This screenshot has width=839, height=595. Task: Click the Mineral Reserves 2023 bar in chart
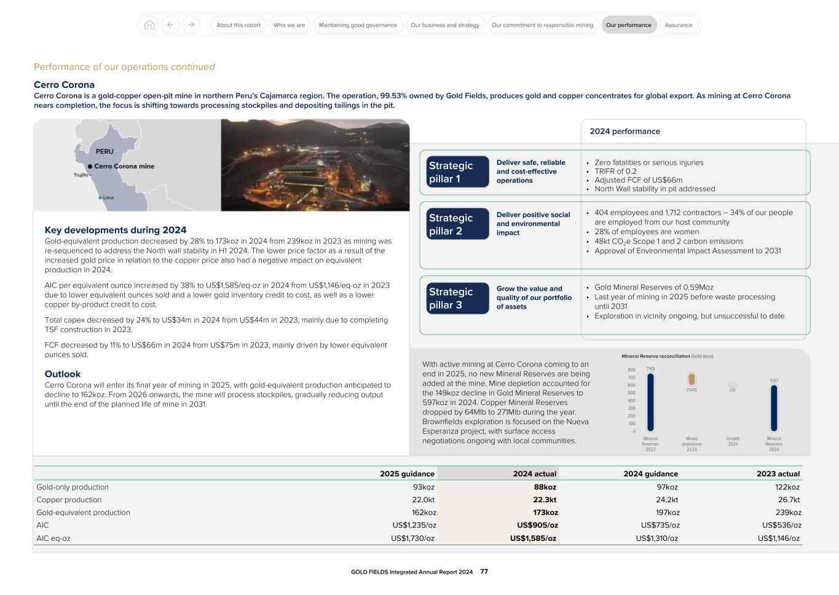(x=650, y=403)
